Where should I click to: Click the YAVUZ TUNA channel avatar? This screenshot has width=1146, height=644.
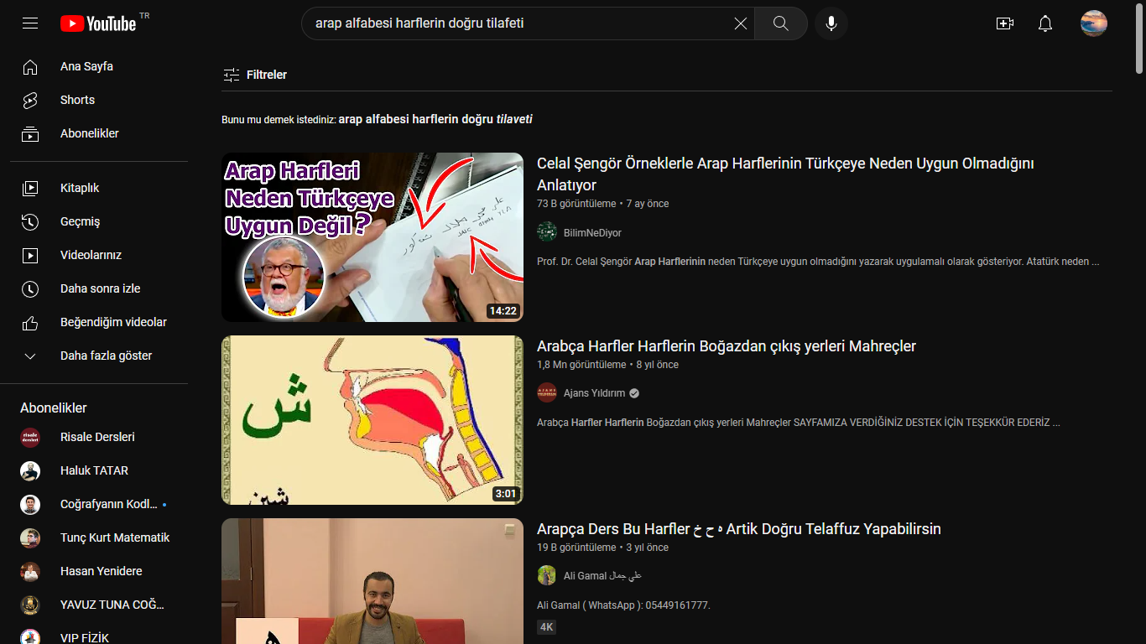point(30,605)
